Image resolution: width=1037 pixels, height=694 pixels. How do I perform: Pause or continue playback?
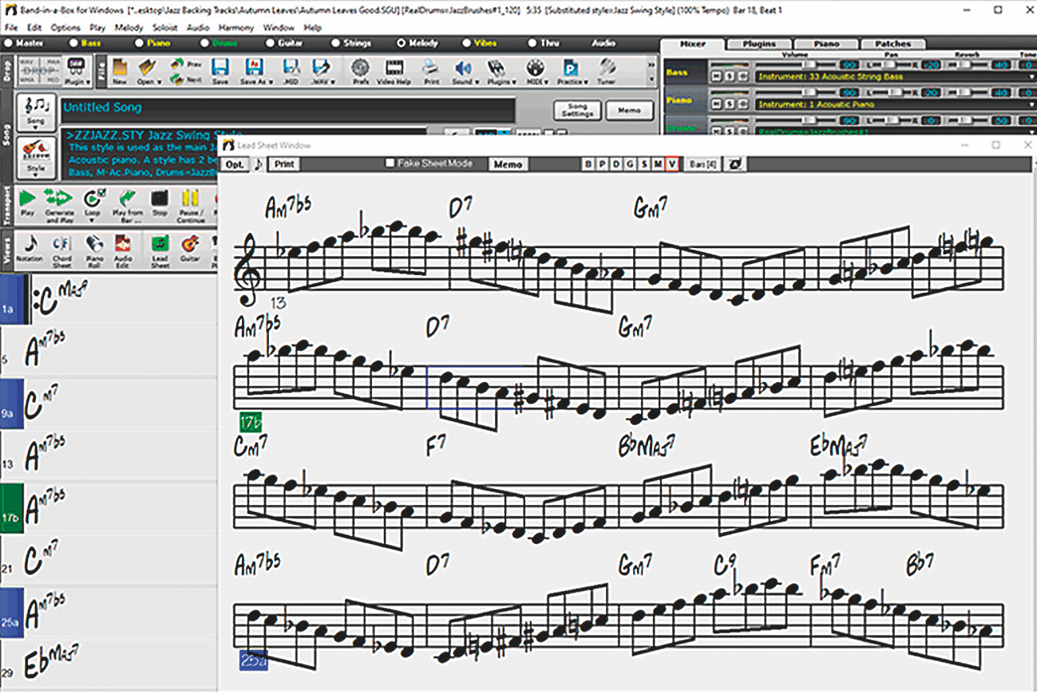click(190, 205)
